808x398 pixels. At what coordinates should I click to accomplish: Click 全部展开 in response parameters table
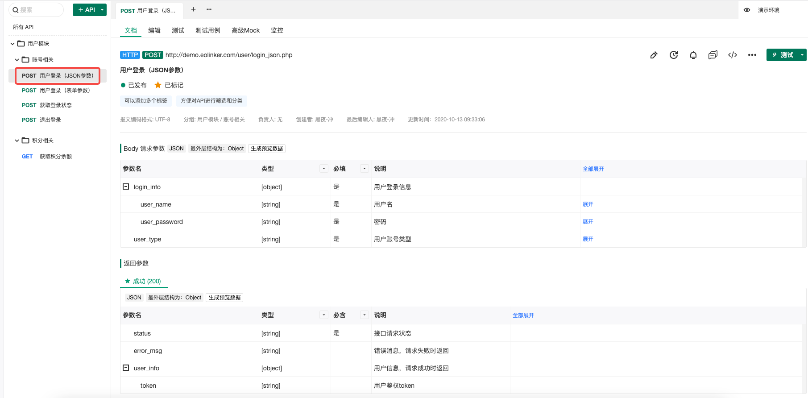[523, 315]
